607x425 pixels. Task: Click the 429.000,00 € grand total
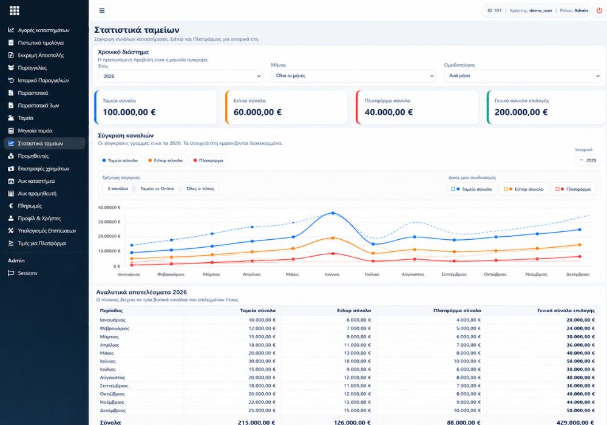point(575,423)
